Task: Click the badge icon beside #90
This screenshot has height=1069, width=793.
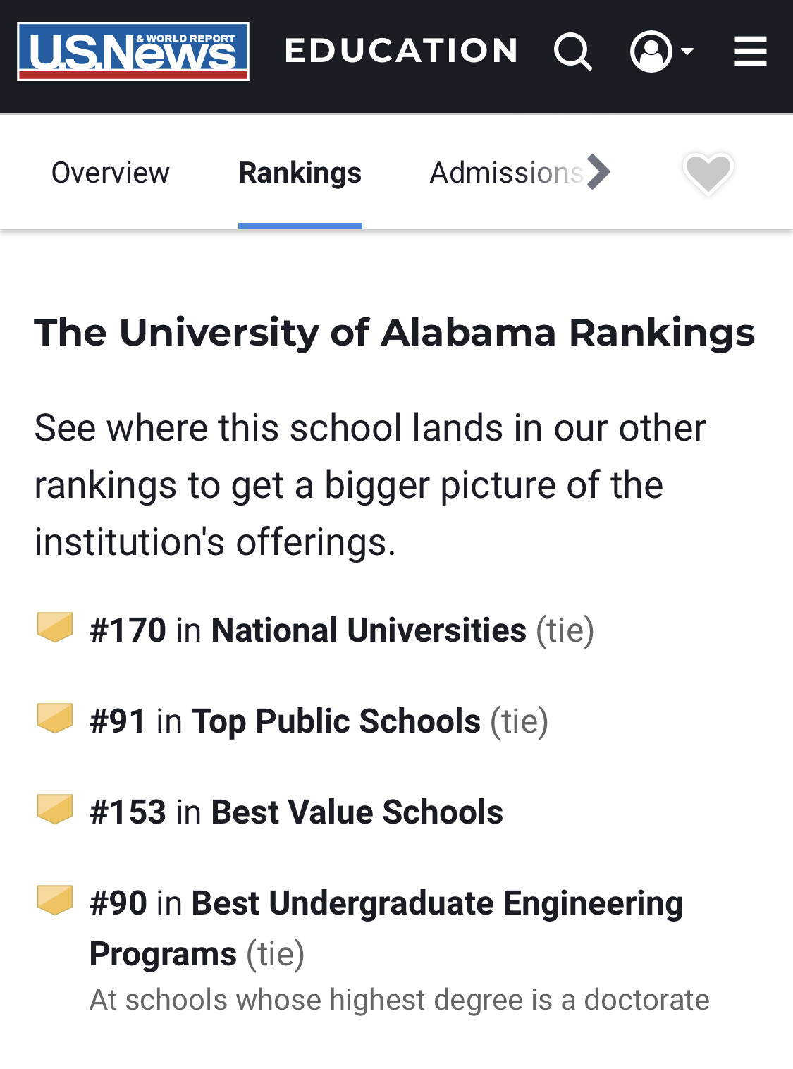Action: [x=55, y=900]
